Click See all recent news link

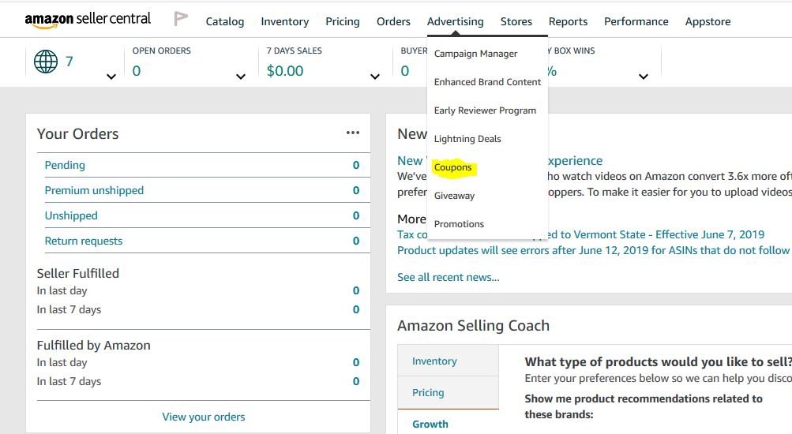(x=448, y=277)
